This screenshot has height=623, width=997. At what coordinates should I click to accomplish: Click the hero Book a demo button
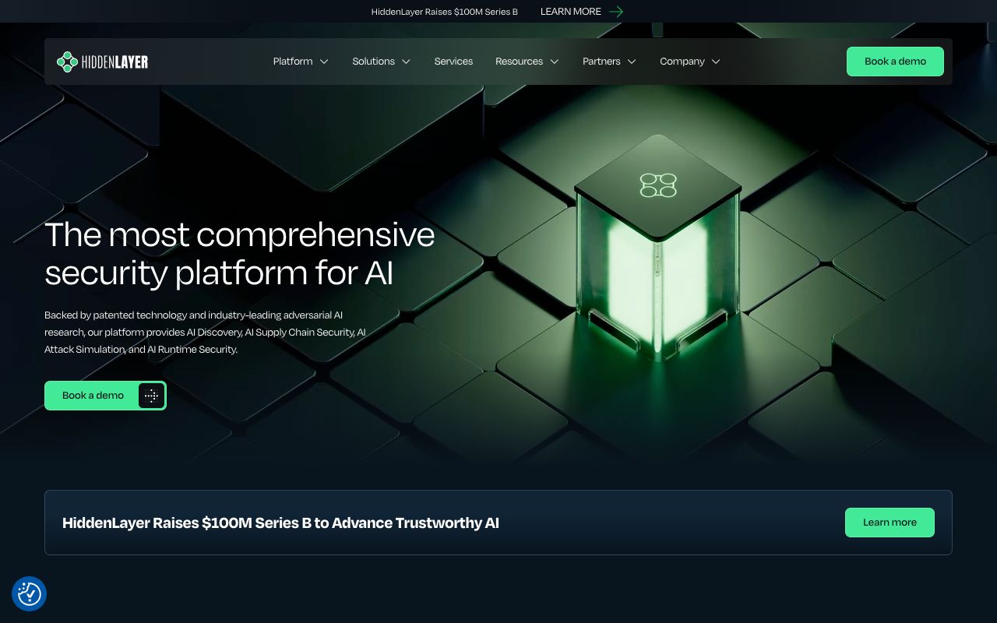point(105,396)
